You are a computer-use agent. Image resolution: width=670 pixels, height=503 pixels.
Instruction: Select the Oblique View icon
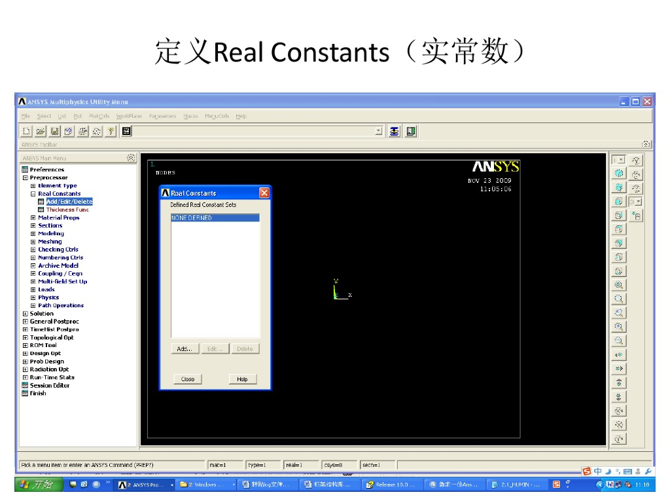point(618,187)
